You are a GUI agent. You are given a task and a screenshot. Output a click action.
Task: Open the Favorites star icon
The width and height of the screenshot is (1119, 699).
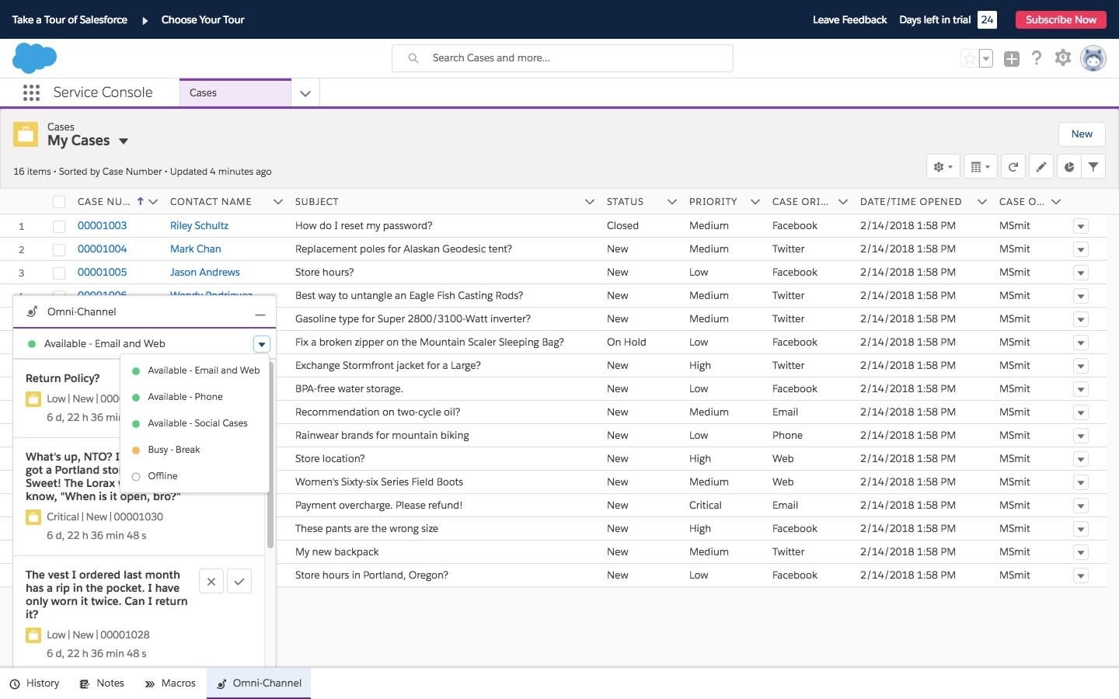pos(969,58)
